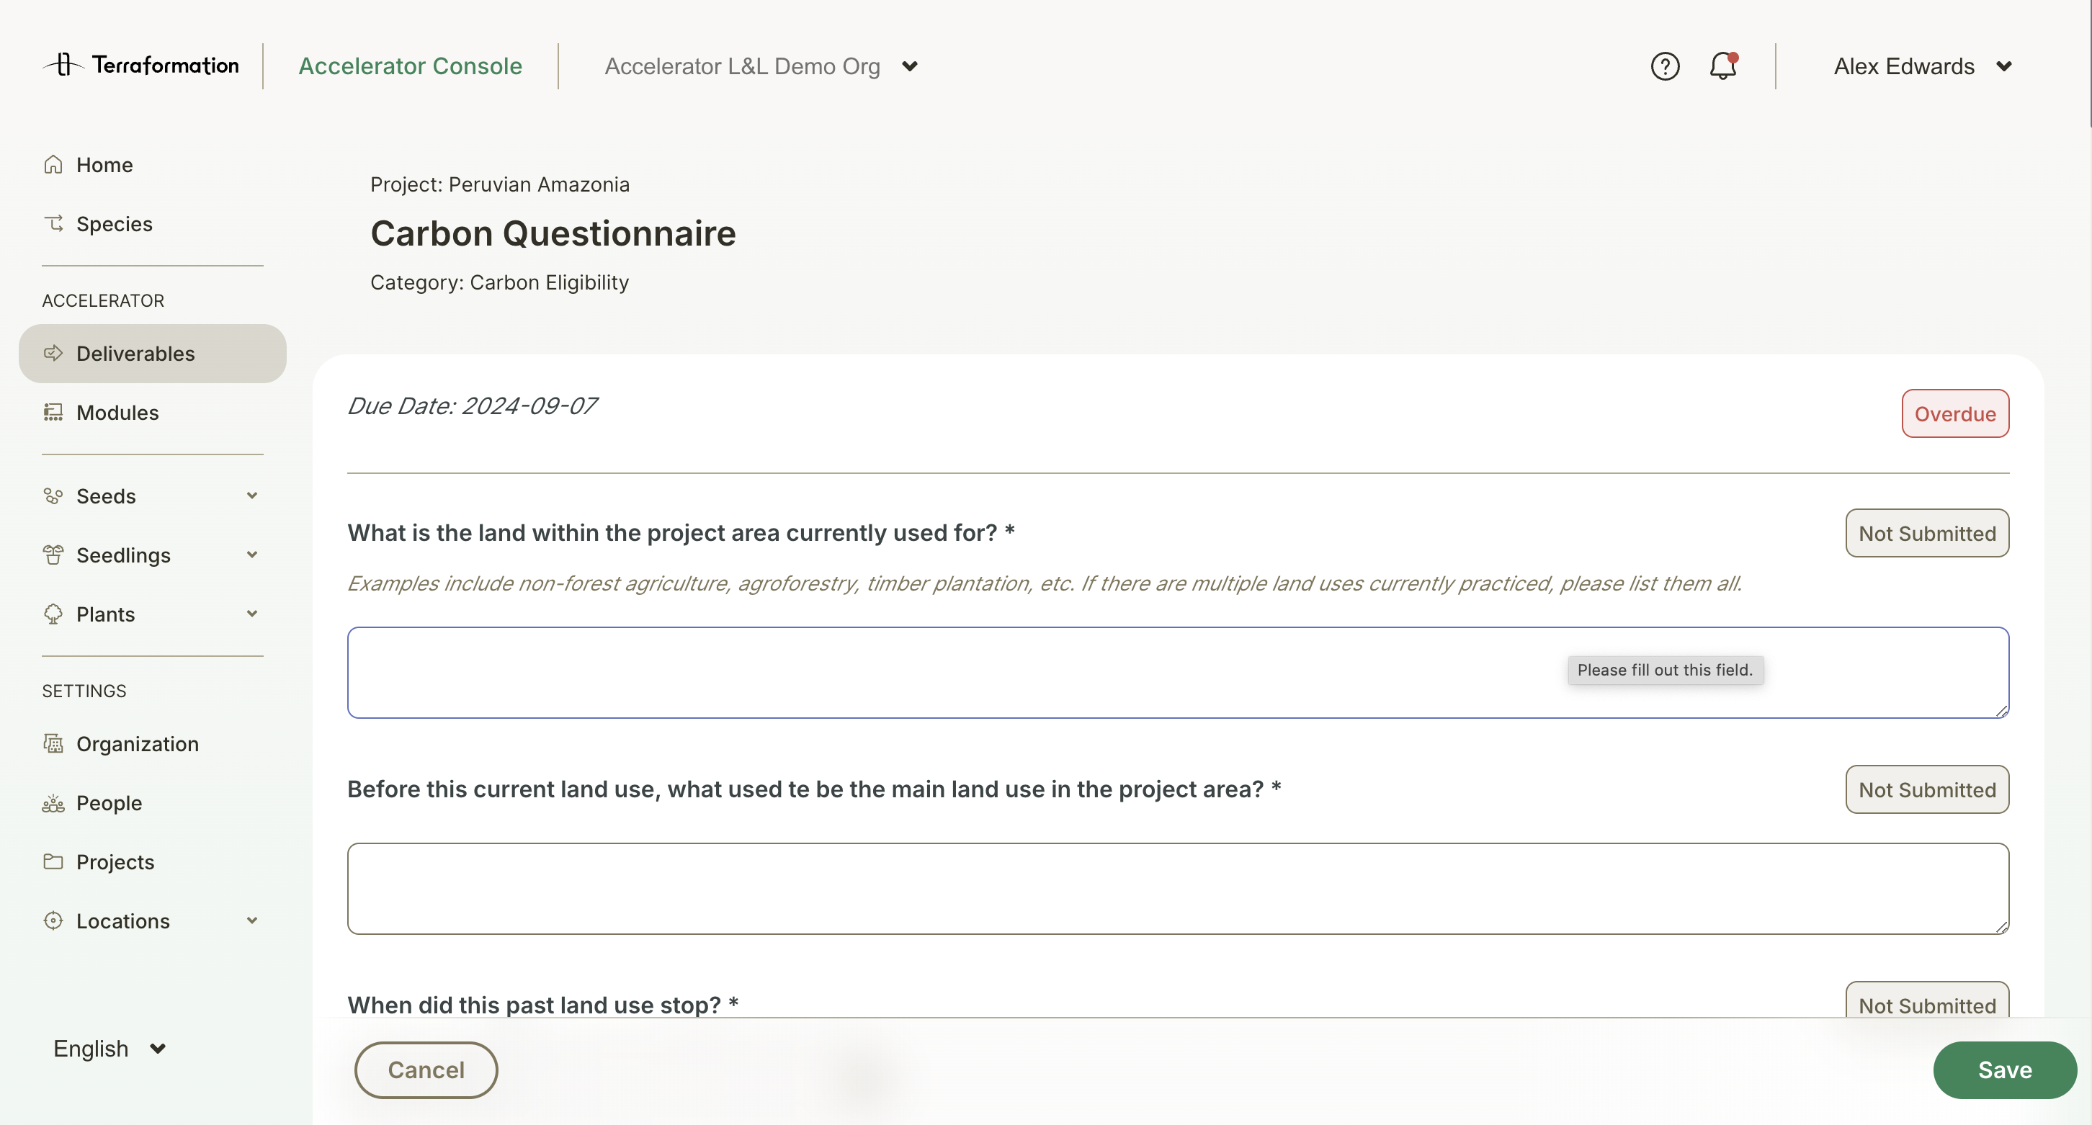Click the resize handle of first text area
The image size is (2092, 1125).
(x=2001, y=710)
